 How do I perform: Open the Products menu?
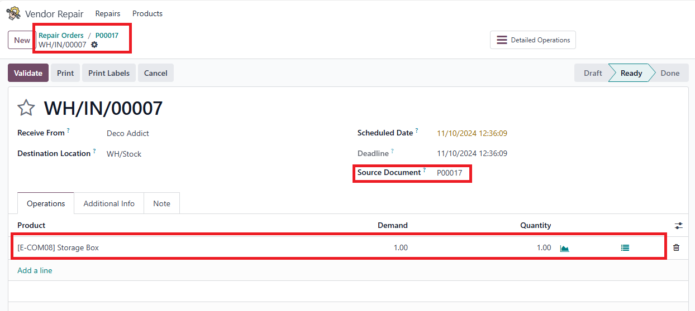[x=147, y=13]
